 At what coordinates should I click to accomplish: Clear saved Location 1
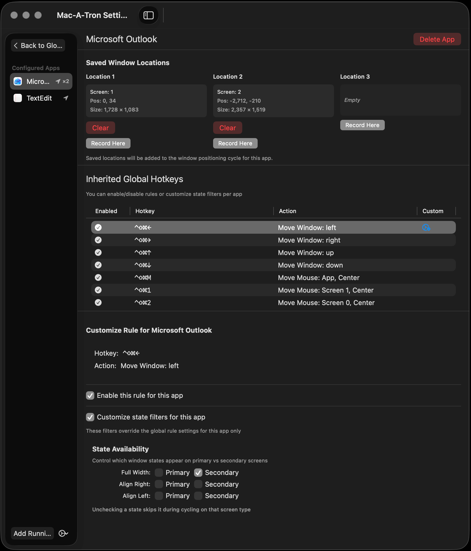click(100, 128)
